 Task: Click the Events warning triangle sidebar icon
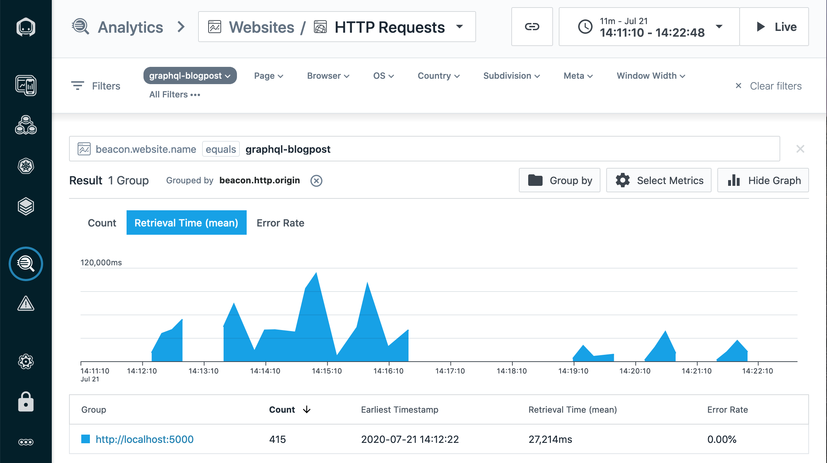[26, 304]
